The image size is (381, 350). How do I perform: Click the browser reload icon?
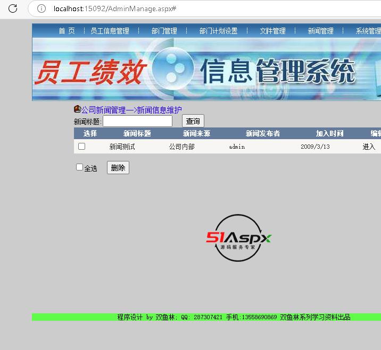[13, 8]
